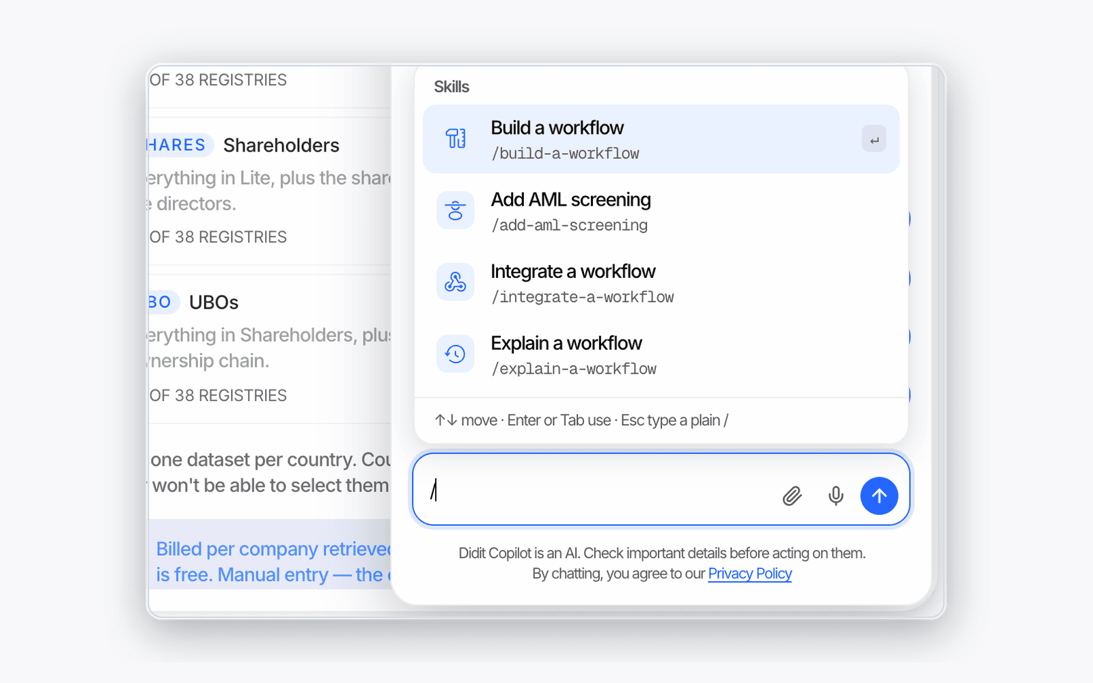Send message with blue arrow button

coord(879,496)
